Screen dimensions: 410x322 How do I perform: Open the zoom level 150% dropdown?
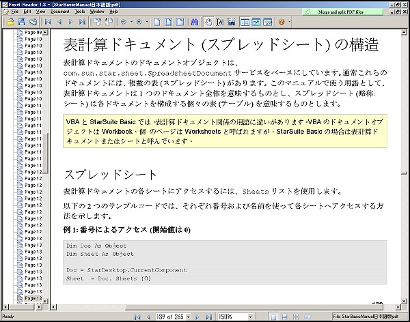tap(251, 317)
